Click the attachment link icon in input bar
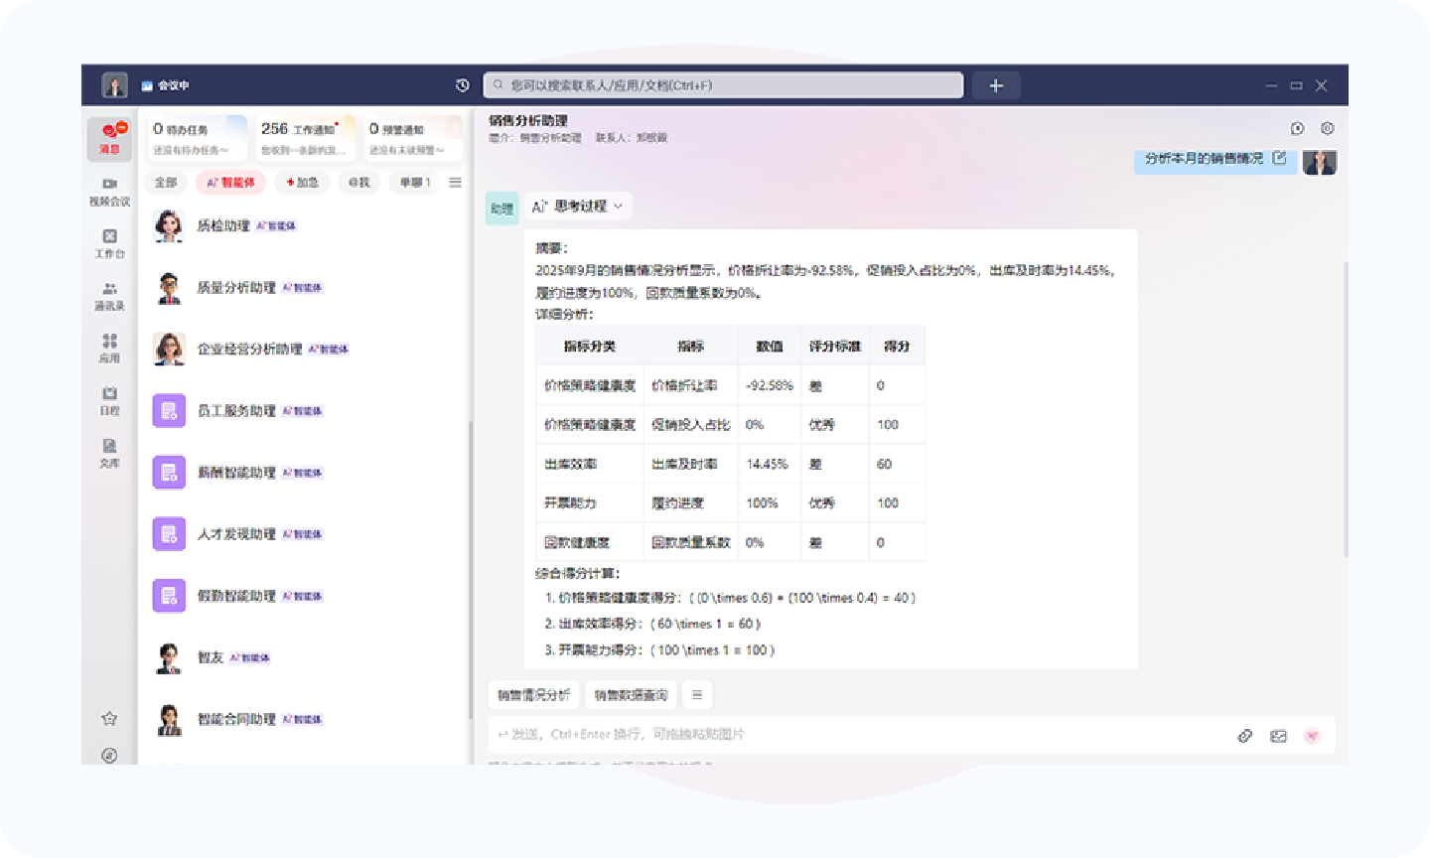This screenshot has height=858, width=1430. 1244,736
